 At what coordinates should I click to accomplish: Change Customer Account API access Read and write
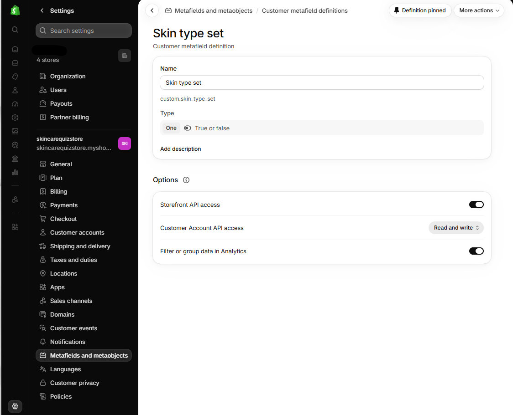coord(456,228)
